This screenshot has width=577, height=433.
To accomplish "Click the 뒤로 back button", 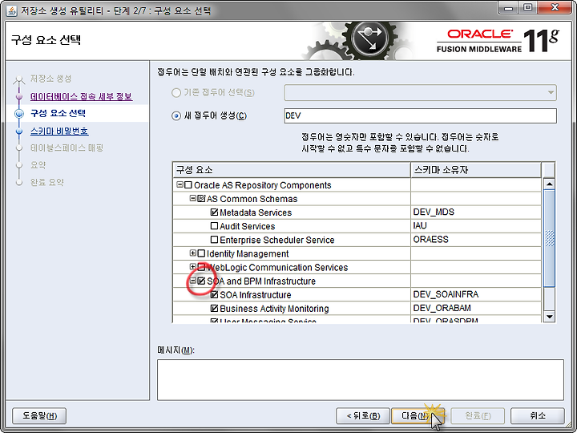I will (363, 416).
